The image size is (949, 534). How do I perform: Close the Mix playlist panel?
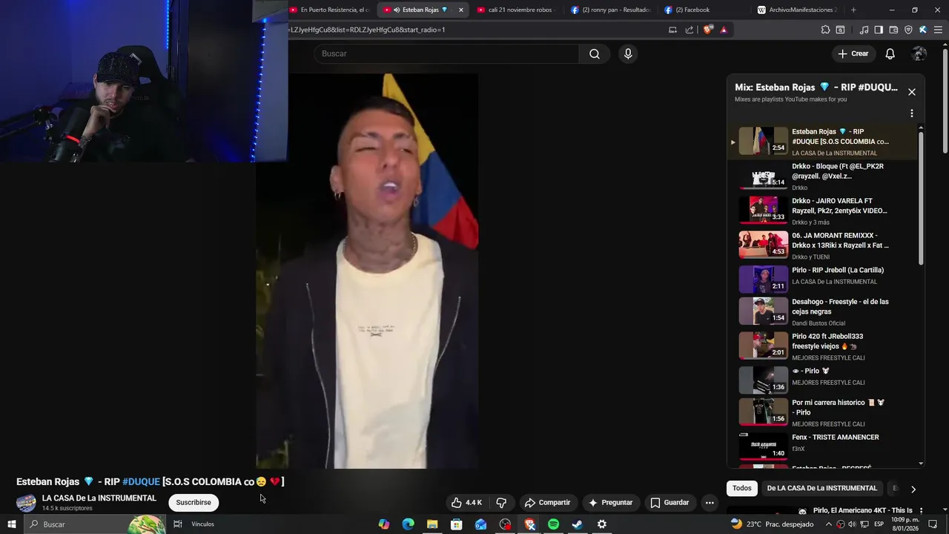coord(912,92)
